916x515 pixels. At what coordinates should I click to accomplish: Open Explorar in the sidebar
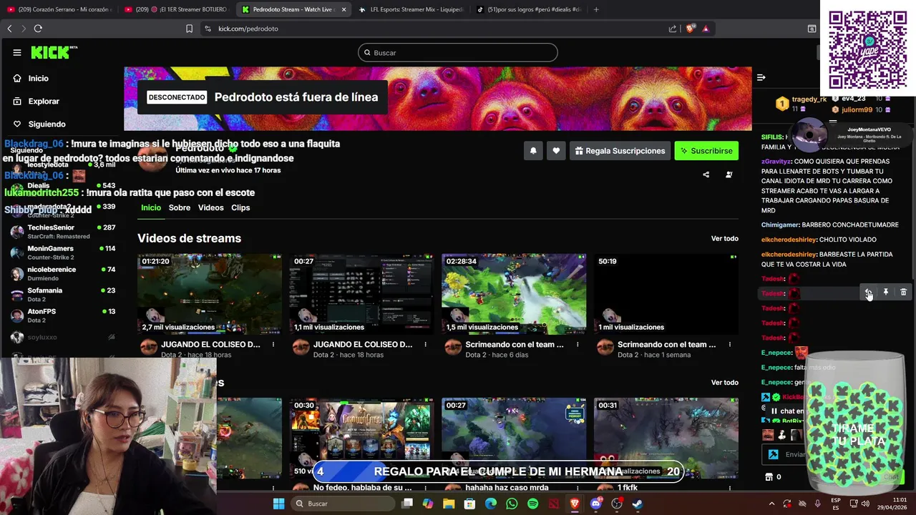[44, 102]
